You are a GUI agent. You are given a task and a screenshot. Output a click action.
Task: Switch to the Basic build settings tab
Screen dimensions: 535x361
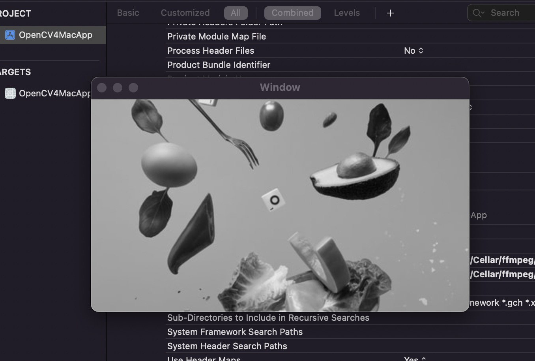(x=127, y=13)
